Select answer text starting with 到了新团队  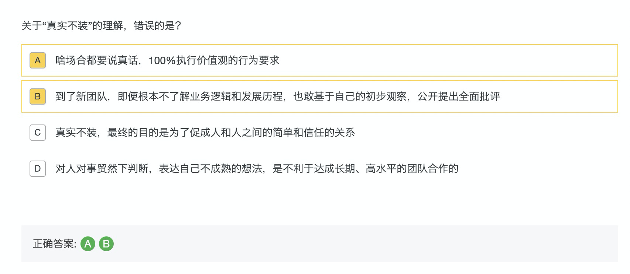[x=278, y=96]
